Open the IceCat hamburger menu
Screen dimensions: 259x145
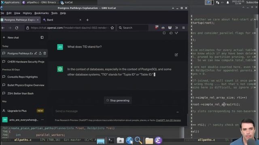183,28
